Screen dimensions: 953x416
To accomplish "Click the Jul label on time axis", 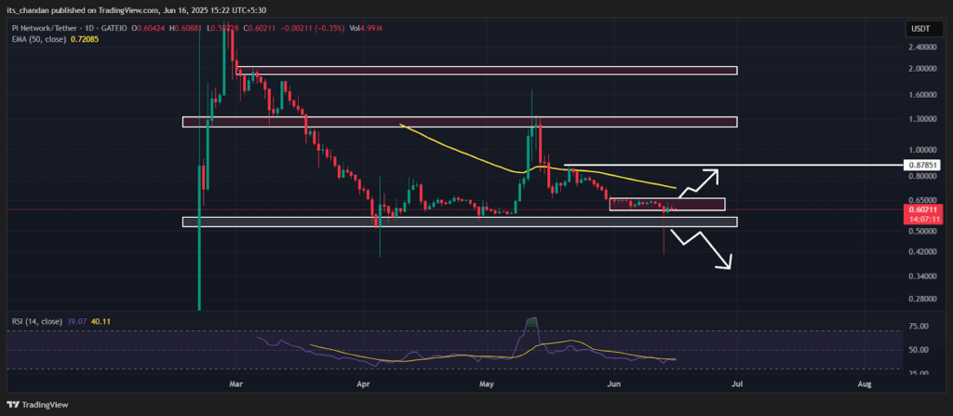I will [x=737, y=384].
